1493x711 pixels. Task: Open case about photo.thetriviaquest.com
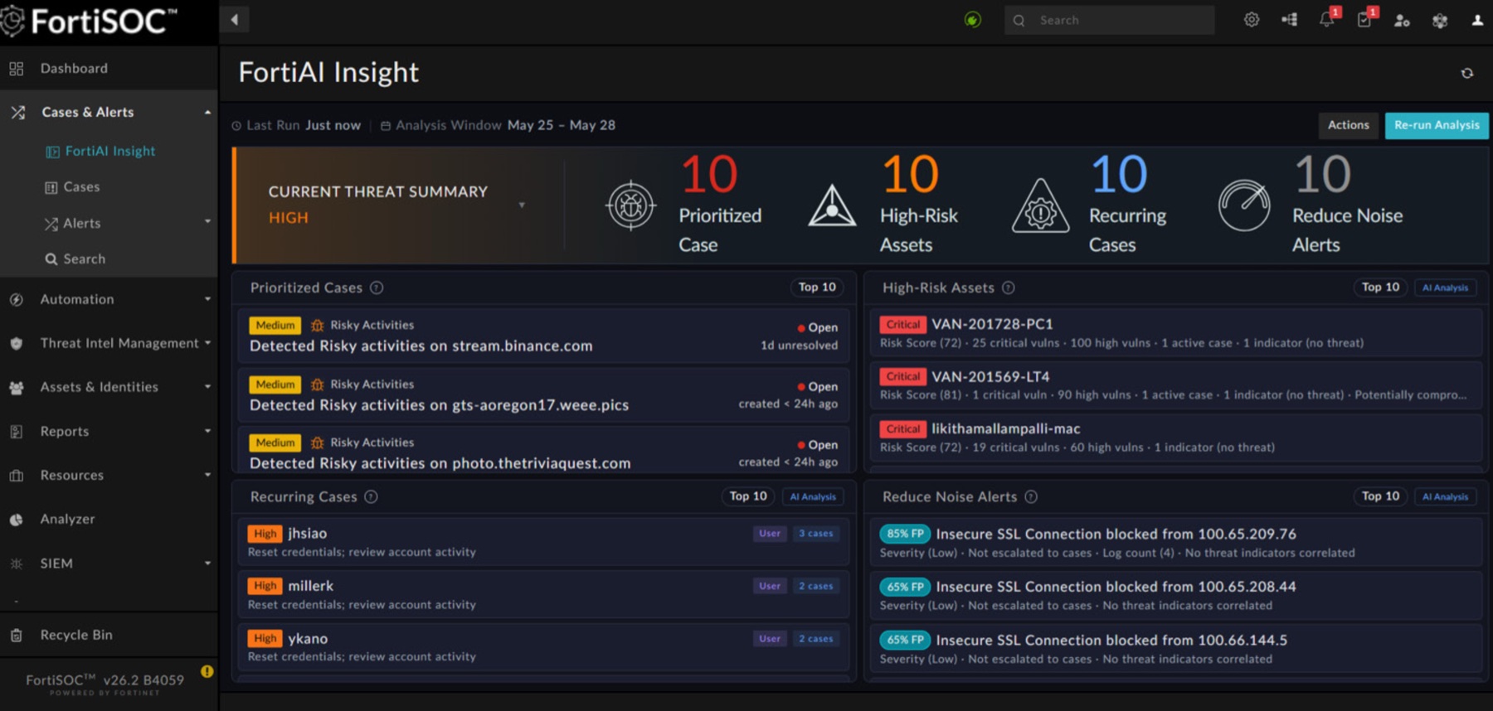543,451
